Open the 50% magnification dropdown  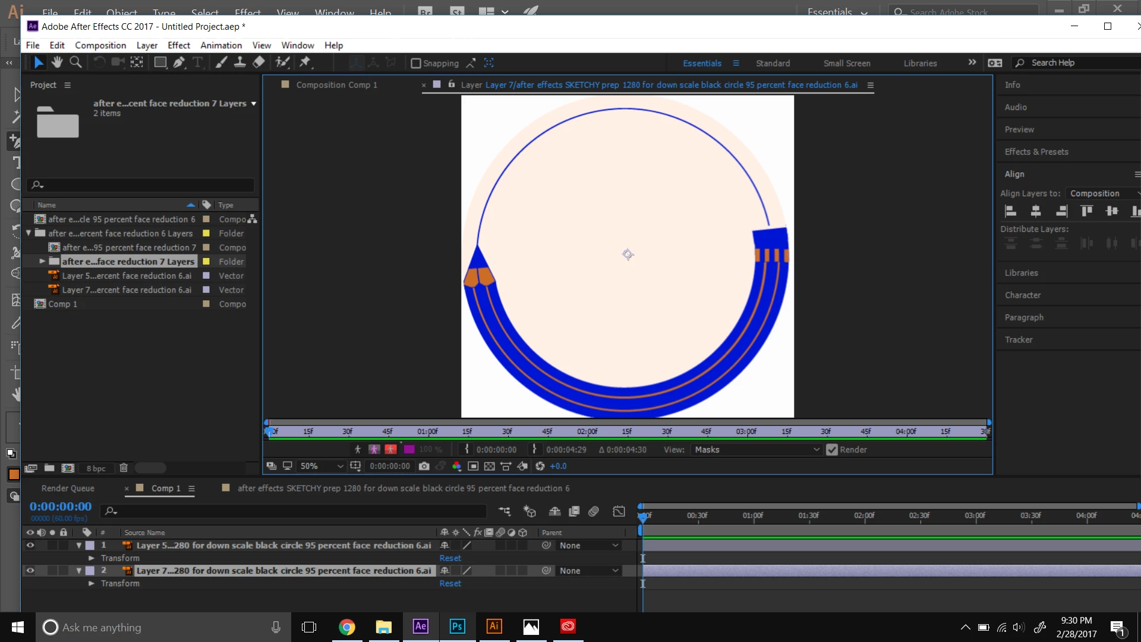(x=322, y=467)
